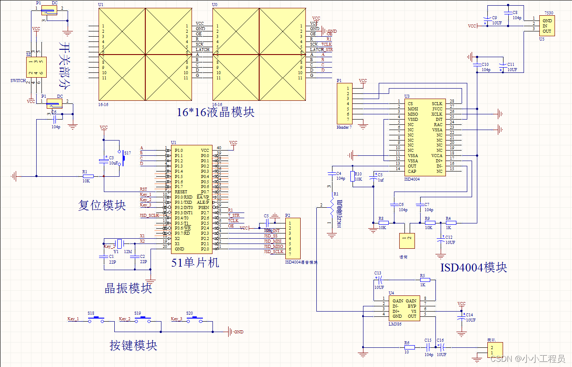Select the C3 10uF capacitor in reset circuit
This screenshot has width=572, height=367.
click(103, 160)
